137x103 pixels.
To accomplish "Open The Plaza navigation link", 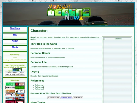I will (x=15, y=28).
